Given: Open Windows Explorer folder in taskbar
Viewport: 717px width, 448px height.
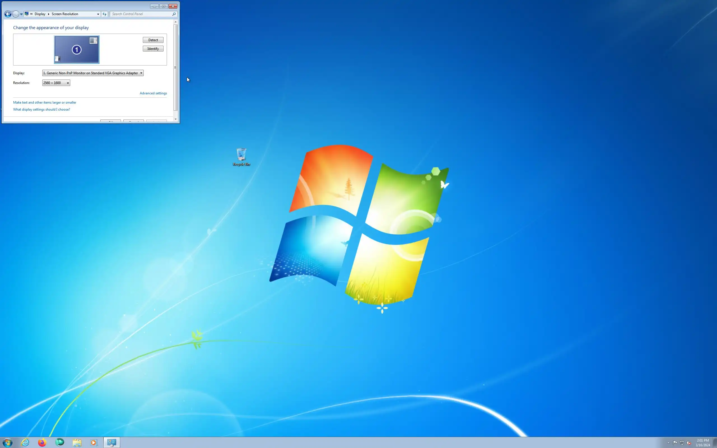Looking at the screenshot, I should (x=77, y=443).
